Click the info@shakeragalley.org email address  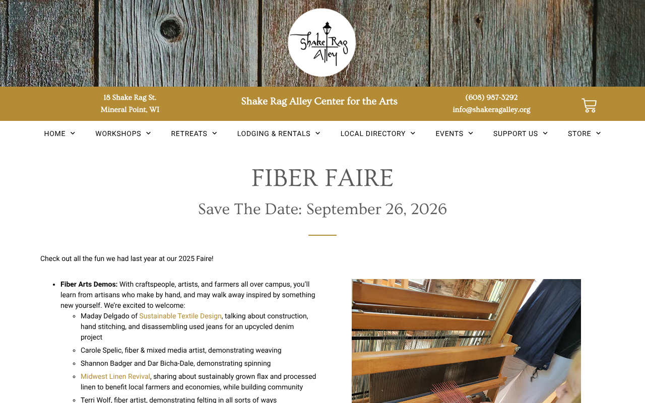[491, 109]
